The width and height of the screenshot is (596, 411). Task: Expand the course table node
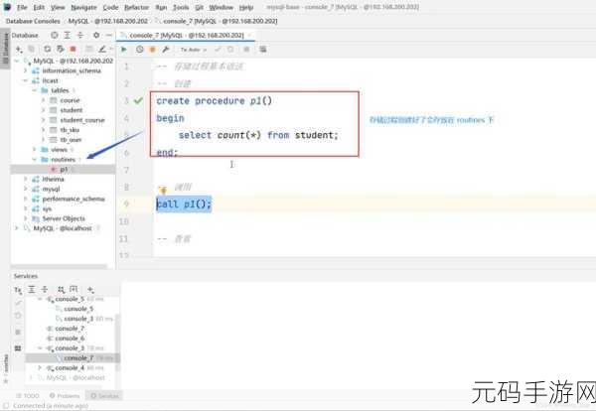43,100
